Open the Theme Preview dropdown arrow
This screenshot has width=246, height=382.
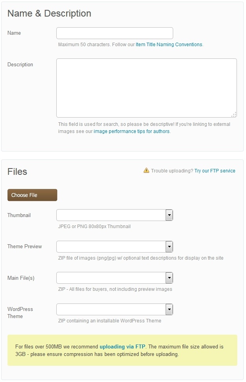pos(169,247)
